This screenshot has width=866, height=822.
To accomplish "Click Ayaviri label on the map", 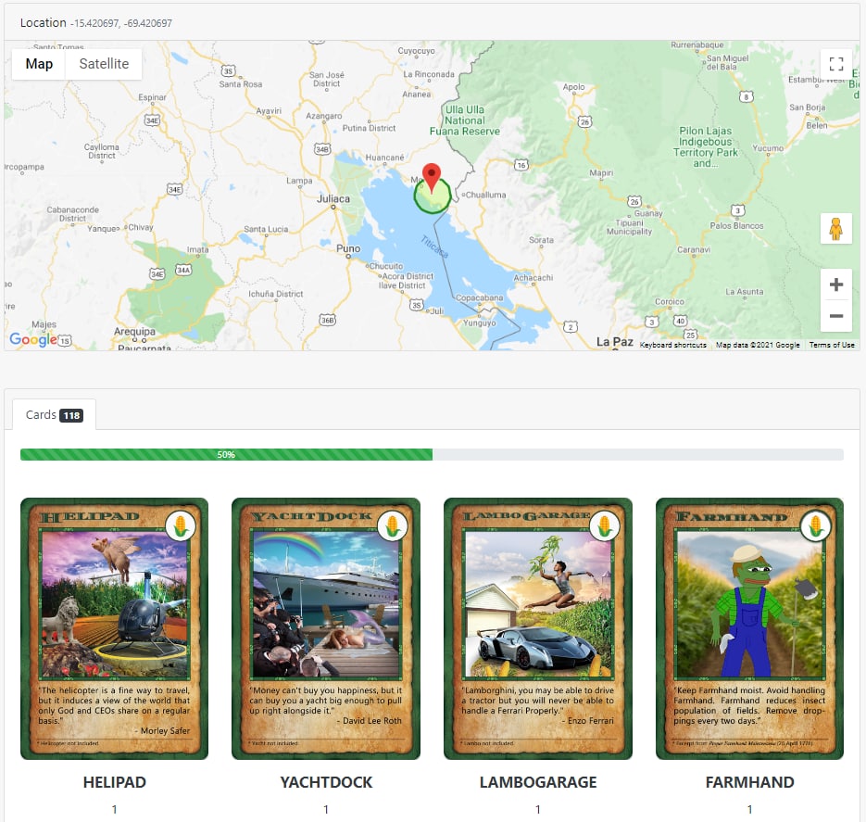I will [x=269, y=111].
